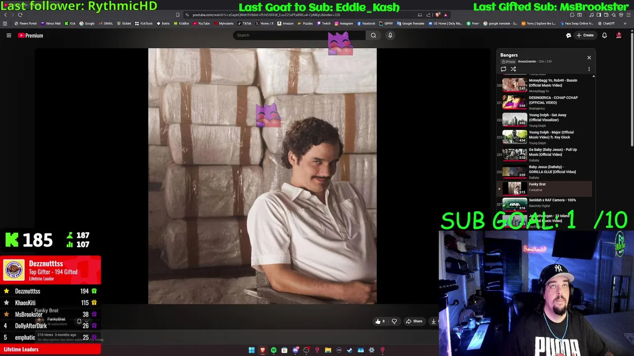Reload the browser page

tap(20, 15)
